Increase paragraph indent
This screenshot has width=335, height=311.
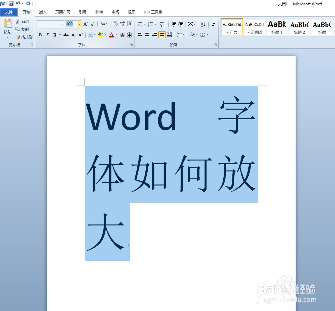click(x=181, y=24)
